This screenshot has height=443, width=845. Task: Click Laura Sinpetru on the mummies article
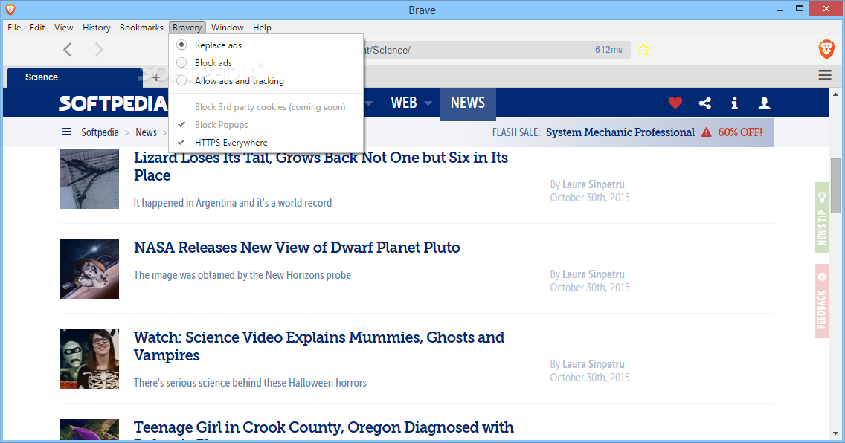pos(594,364)
